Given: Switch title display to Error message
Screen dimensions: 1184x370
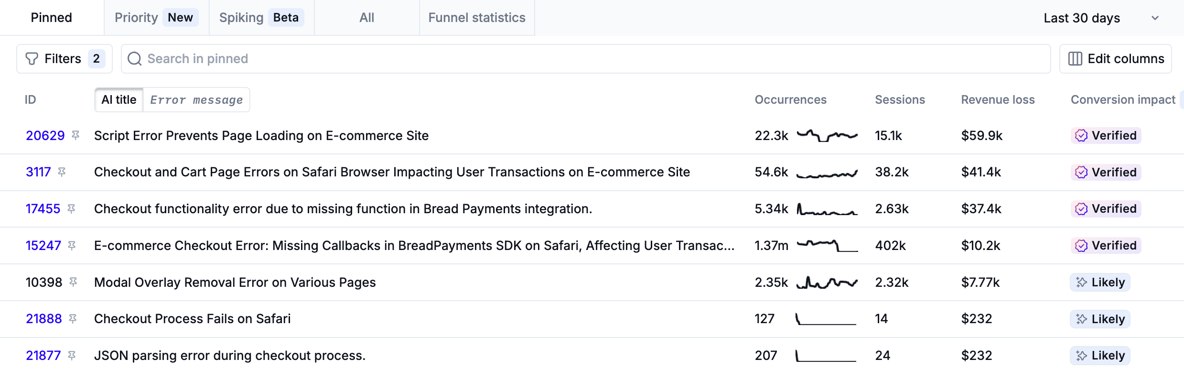Looking at the screenshot, I should 196,100.
